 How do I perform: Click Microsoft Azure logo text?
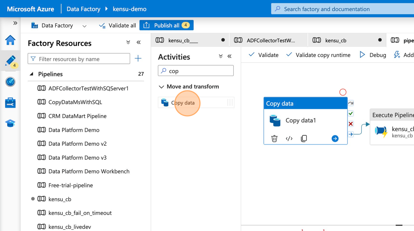(30, 9)
